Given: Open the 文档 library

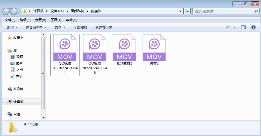Looking at the screenshot, I should [17, 70].
